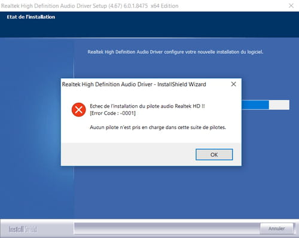Close the Realtek Audio Driver Setup window
This screenshot has width=299, height=238.
[291, 5]
